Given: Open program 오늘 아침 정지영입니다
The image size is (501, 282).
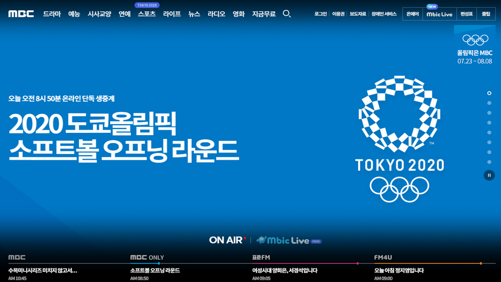Looking at the screenshot, I should click(x=399, y=270).
